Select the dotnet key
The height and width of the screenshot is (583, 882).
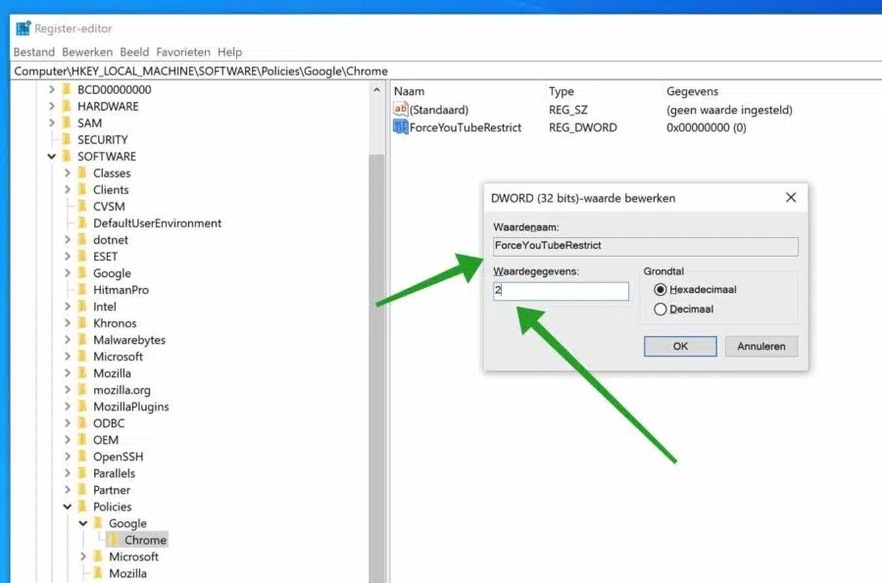point(111,239)
